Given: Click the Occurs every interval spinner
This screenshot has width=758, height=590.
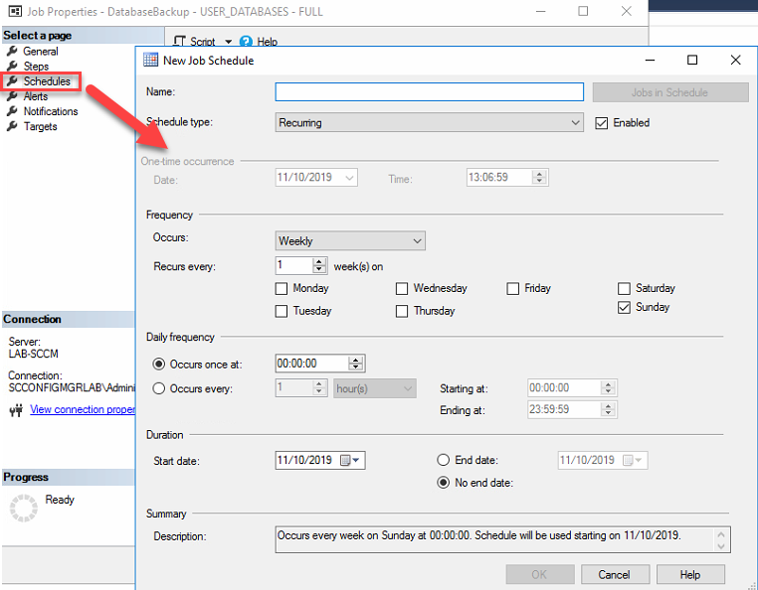Looking at the screenshot, I should coord(318,387).
